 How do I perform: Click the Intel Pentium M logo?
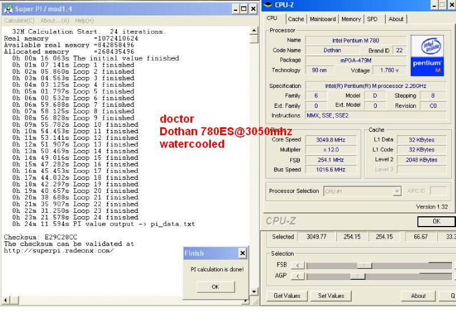click(427, 55)
